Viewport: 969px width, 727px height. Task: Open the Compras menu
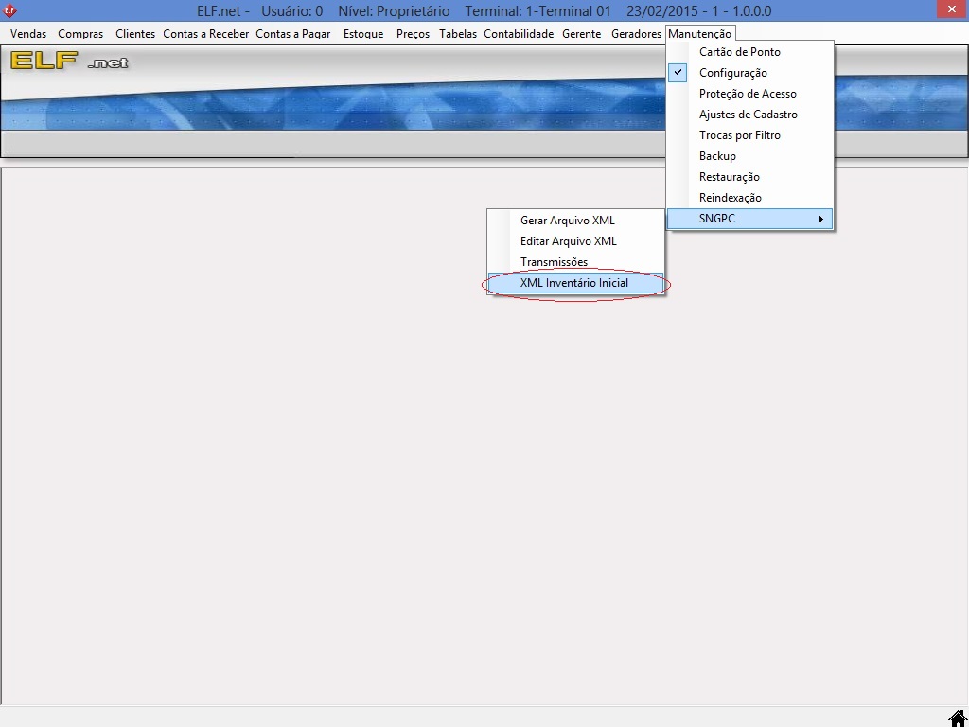tap(80, 34)
